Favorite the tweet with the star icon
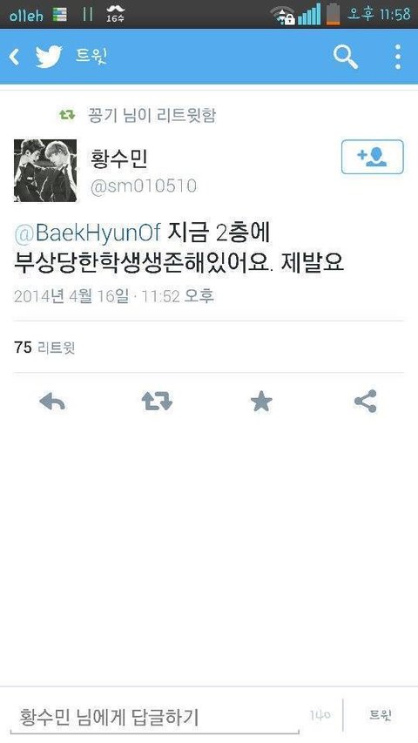The image size is (418, 743). (261, 402)
